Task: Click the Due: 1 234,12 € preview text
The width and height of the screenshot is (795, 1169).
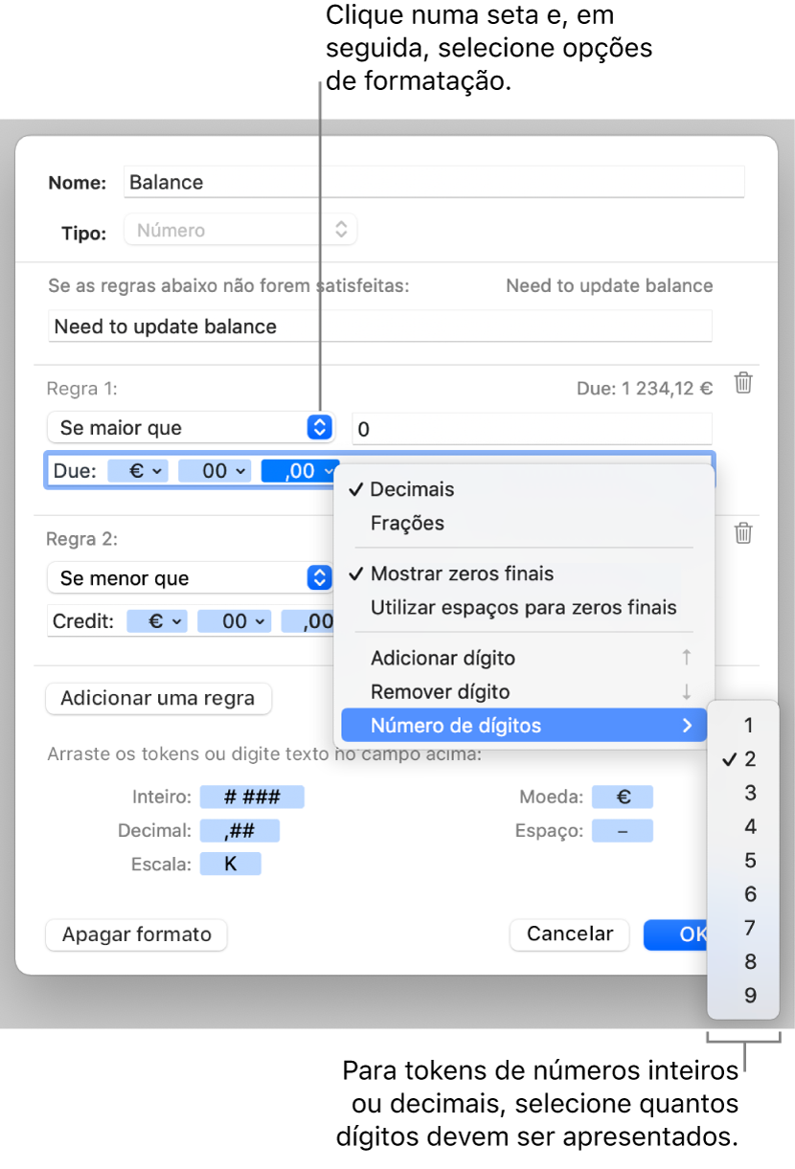Action: pyautogui.click(x=645, y=388)
